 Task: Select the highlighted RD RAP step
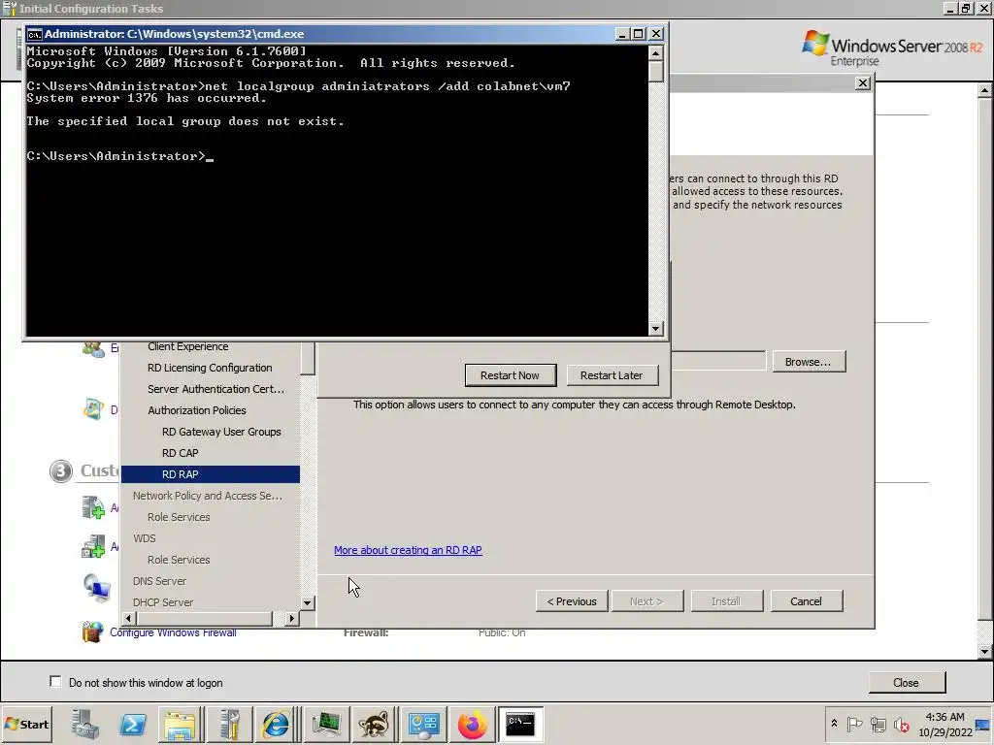[x=211, y=474]
